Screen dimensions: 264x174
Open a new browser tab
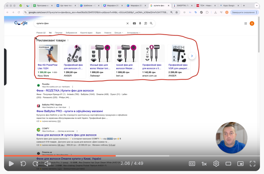tap(244, 6)
